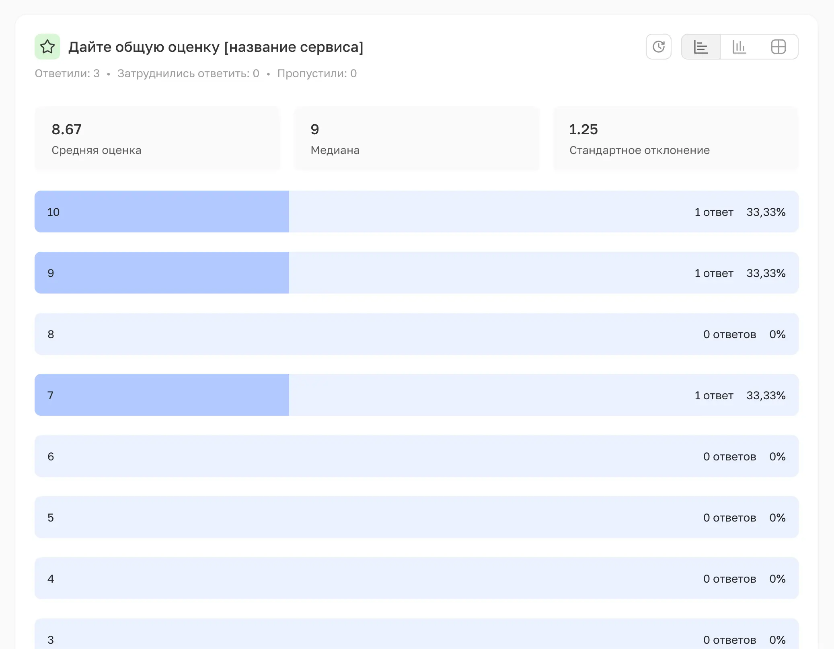Select the bar for rating 10
Viewport: 834px width, 649px height.
[416, 212]
